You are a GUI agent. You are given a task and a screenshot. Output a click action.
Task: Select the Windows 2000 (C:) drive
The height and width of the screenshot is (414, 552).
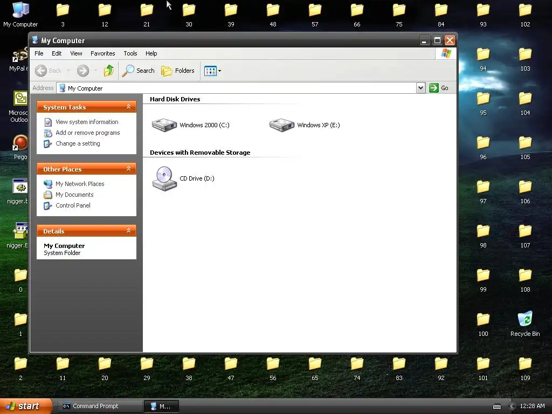(190, 125)
